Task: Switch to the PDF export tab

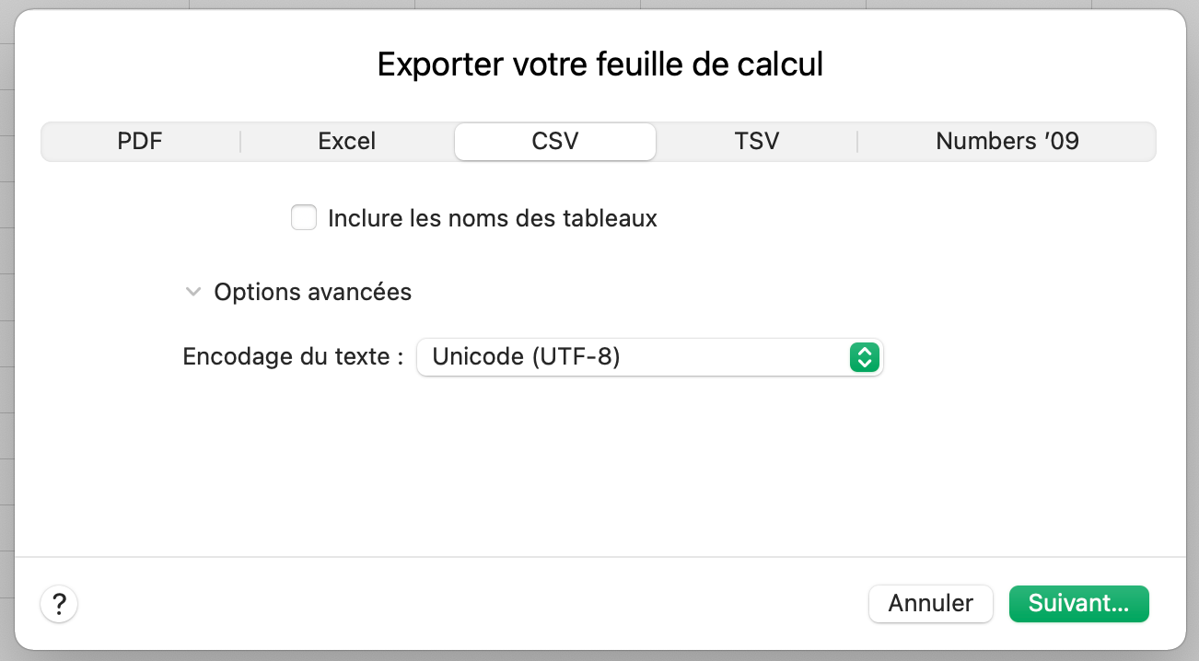Action: pyautogui.click(x=139, y=141)
